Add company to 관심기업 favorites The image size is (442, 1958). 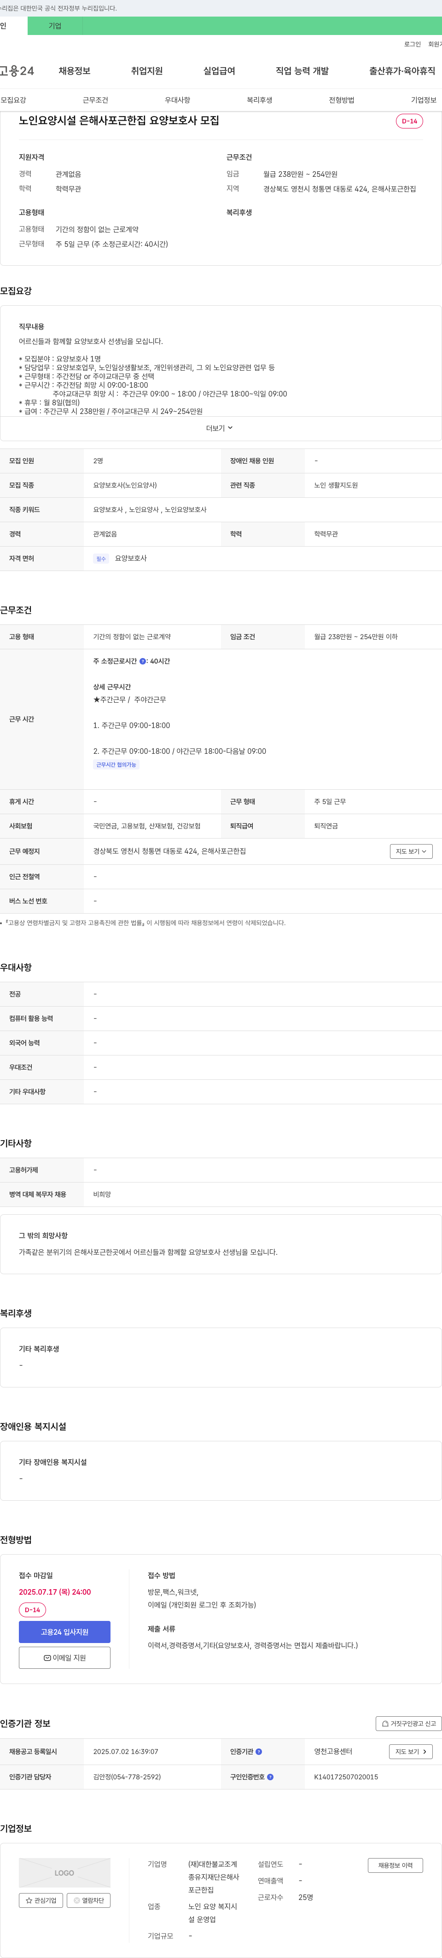[x=41, y=1900]
